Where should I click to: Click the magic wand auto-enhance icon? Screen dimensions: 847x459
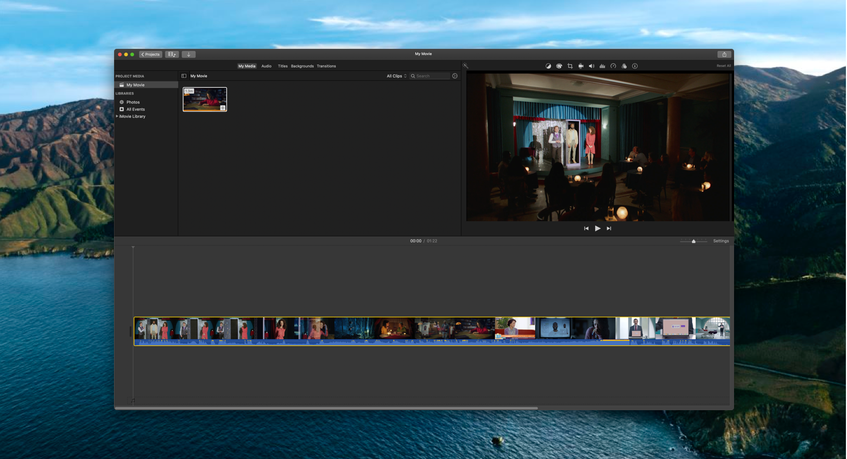coord(465,66)
